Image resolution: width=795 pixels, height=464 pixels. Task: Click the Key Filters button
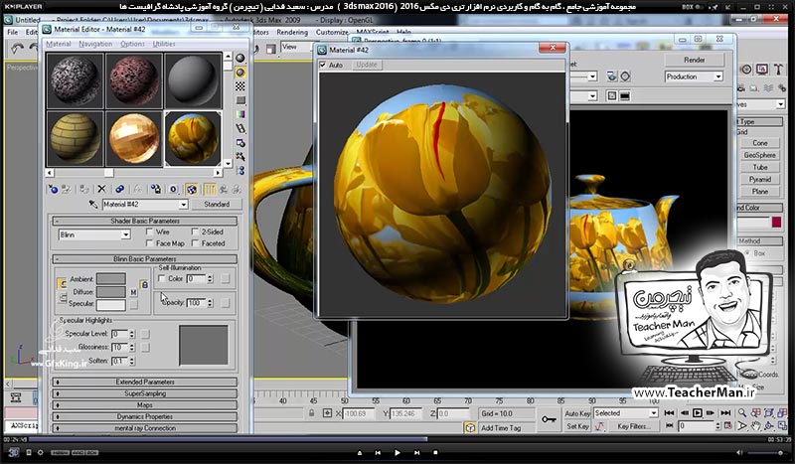coord(634,426)
